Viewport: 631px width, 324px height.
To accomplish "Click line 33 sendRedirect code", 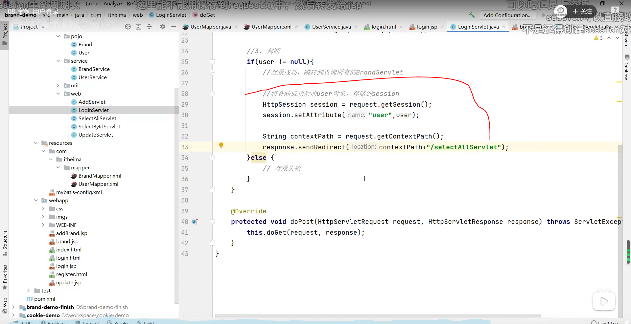I will (x=385, y=147).
